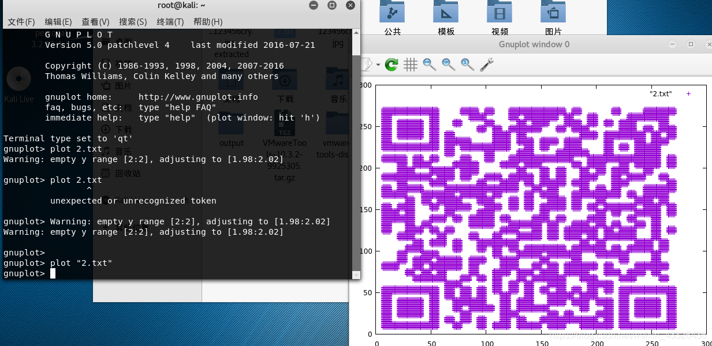Open the 编辑(E) menu in terminal

pos(58,22)
